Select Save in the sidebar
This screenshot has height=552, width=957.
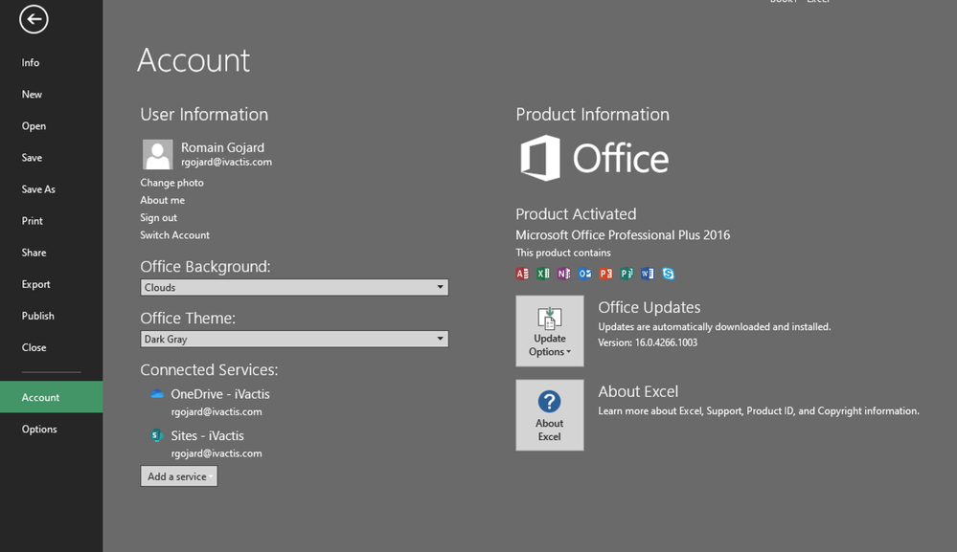pos(32,158)
